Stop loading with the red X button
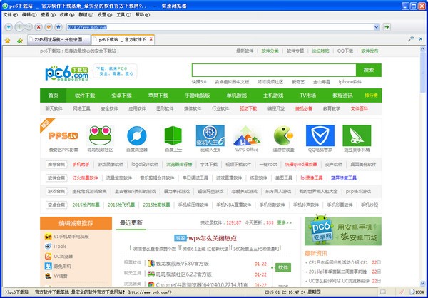This screenshot has height=298, width=428. coord(39,27)
